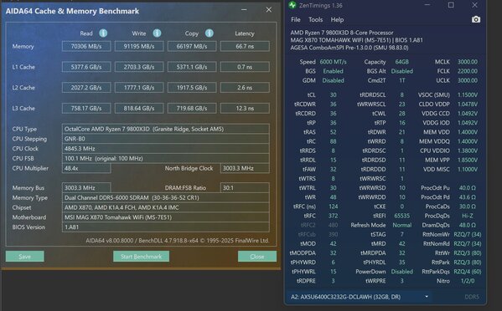502x311 pixels.
Task: Maximize the ZenTimings window
Action: [x=451, y=5]
